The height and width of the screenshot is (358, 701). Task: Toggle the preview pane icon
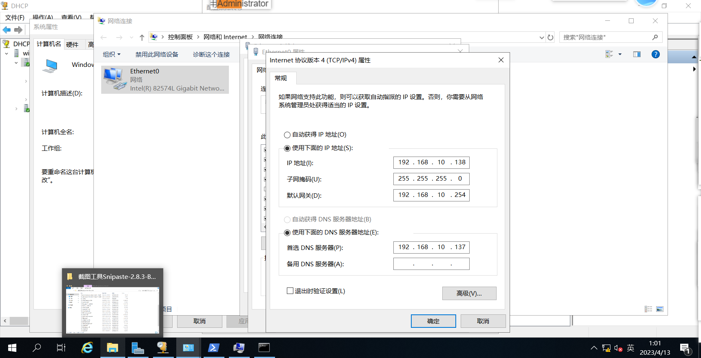(637, 54)
